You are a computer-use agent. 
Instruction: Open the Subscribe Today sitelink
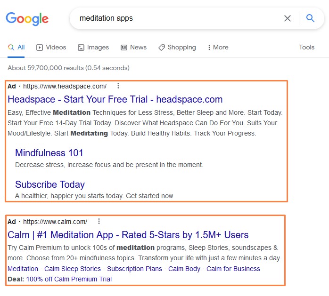pos(50,184)
